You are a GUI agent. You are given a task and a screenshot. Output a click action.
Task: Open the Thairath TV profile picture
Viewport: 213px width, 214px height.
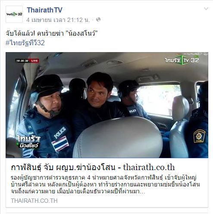(14, 14)
